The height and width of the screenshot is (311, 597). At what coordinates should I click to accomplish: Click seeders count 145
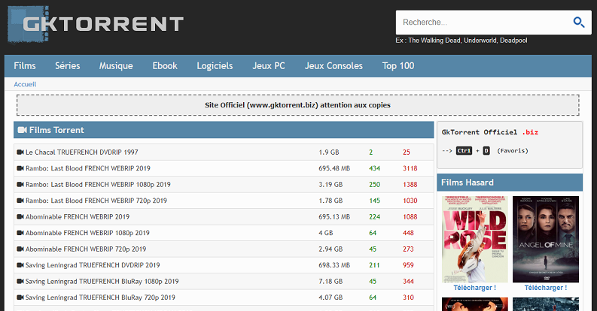point(375,201)
